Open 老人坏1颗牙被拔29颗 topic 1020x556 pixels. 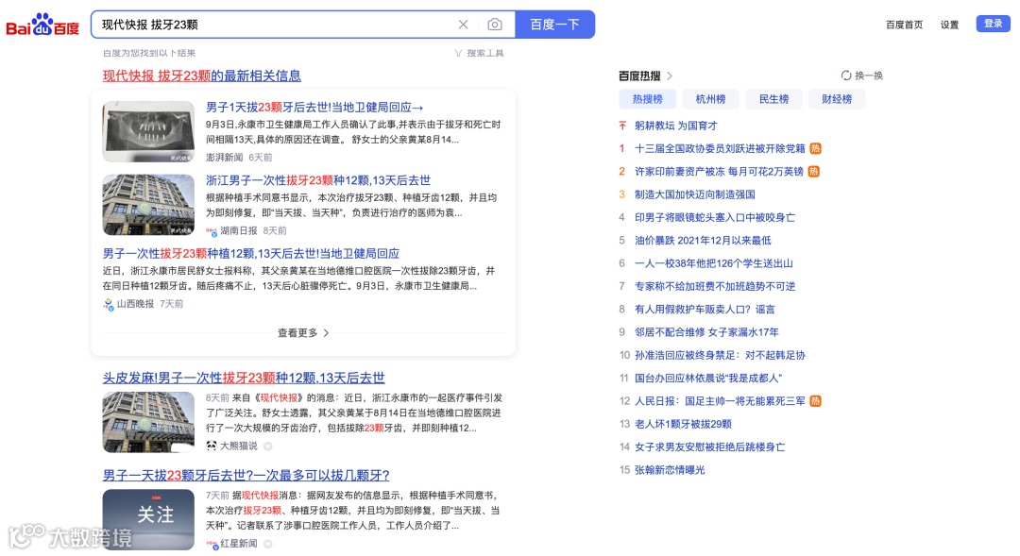pos(683,424)
